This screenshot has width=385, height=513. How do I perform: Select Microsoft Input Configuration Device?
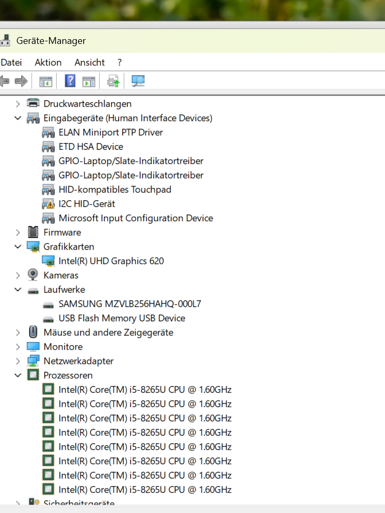pyautogui.click(x=136, y=218)
